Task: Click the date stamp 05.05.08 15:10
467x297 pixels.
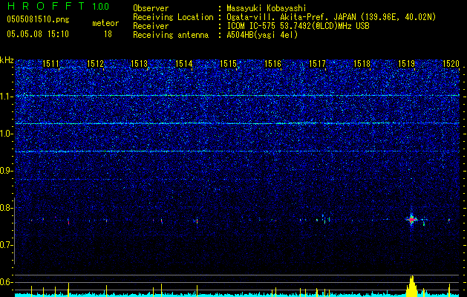Action: (38, 34)
